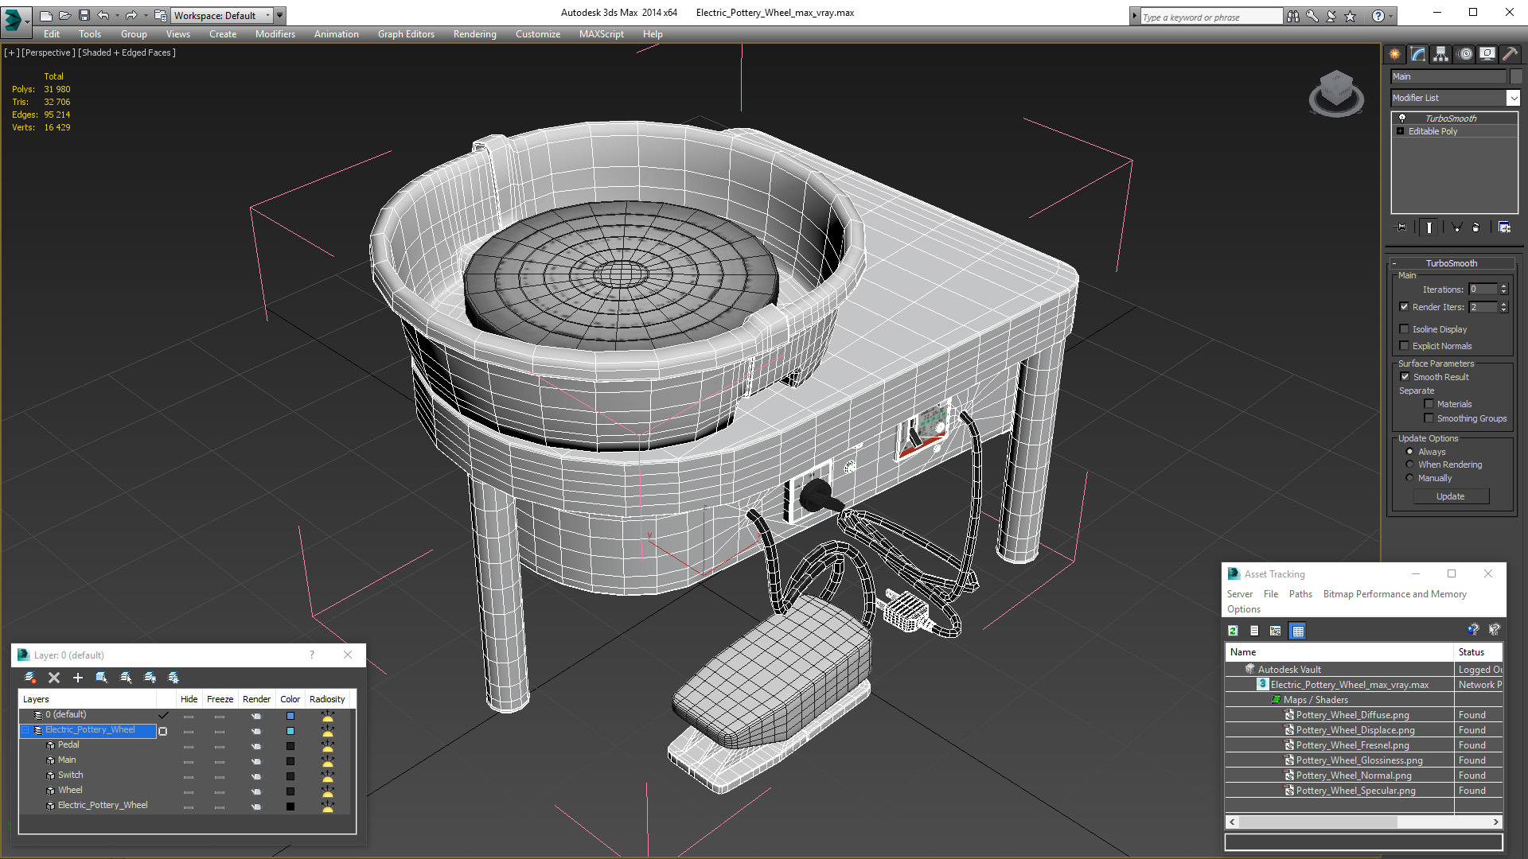This screenshot has height=859, width=1528.
Task: Remove modifier from the stack trash icon
Action: [x=1476, y=227]
